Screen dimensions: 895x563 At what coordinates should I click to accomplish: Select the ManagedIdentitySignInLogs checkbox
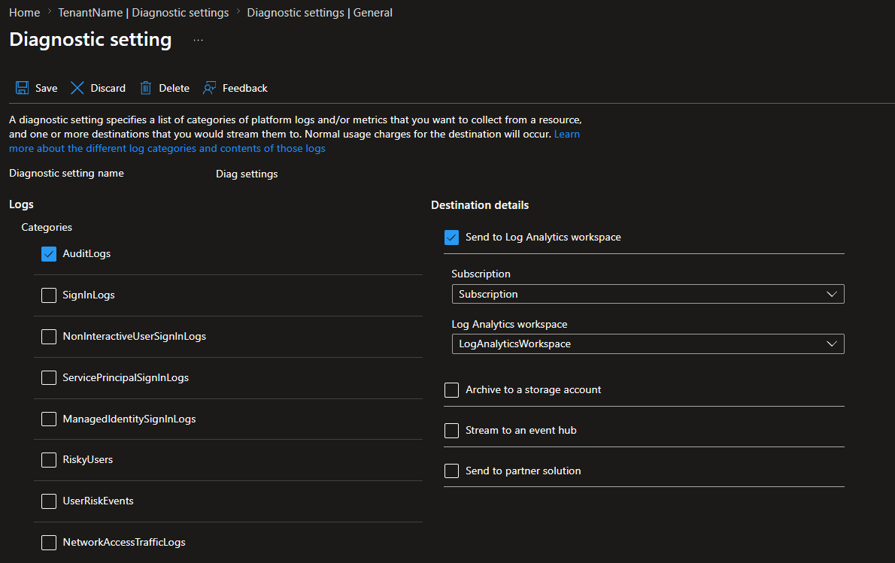(49, 419)
